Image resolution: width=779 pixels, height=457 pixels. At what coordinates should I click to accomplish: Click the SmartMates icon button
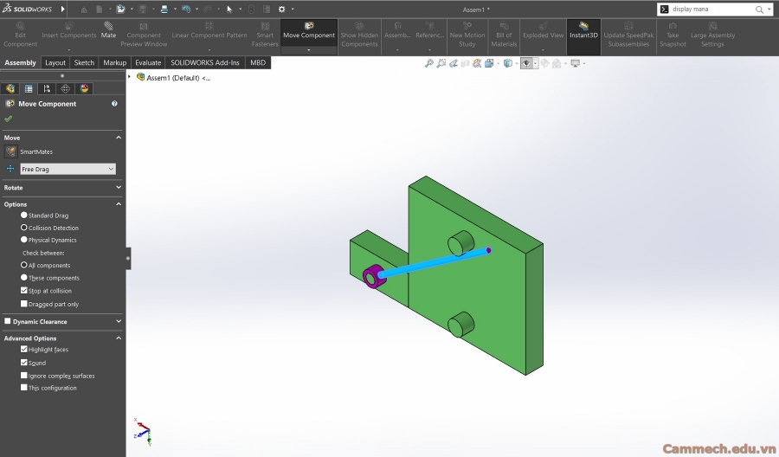click(x=10, y=151)
